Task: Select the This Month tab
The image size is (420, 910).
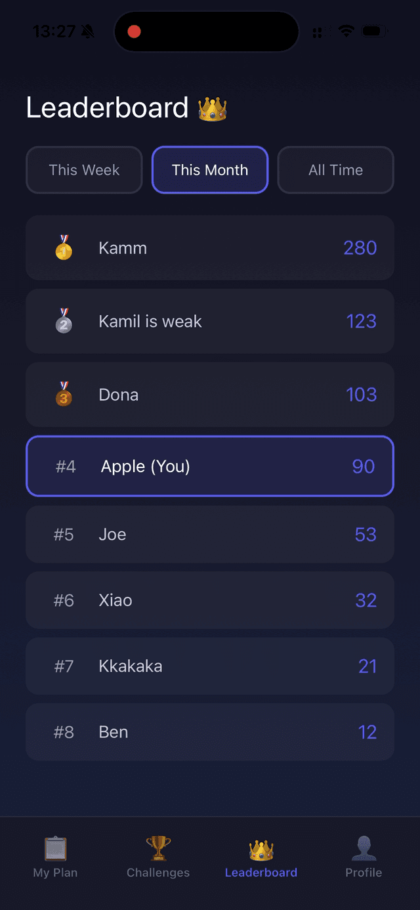Action: (210, 170)
